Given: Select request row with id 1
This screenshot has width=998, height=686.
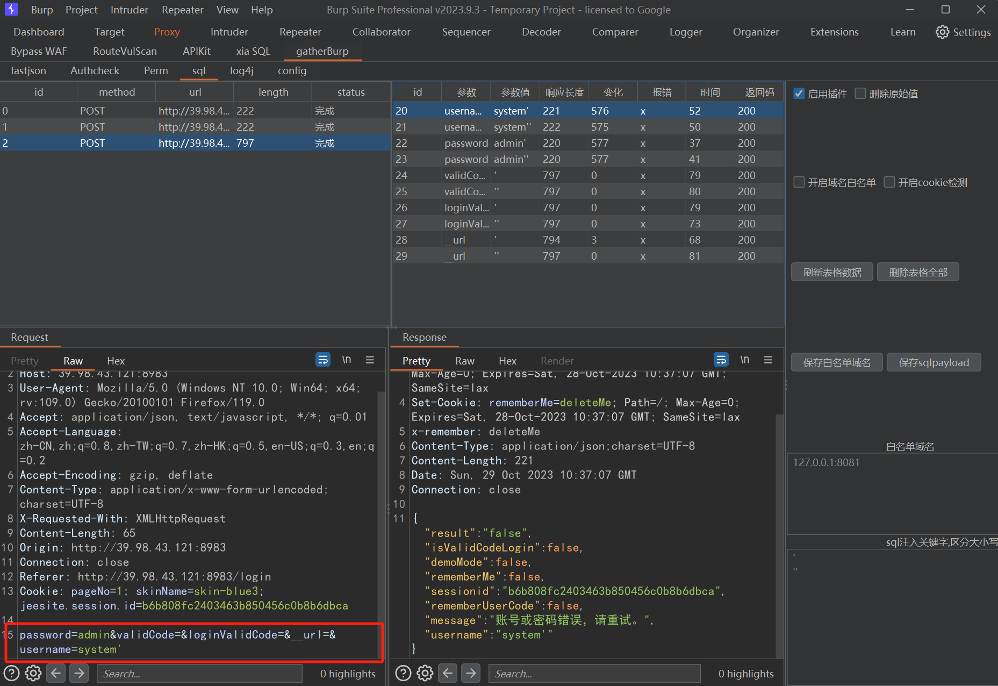Looking at the screenshot, I should pos(195,127).
